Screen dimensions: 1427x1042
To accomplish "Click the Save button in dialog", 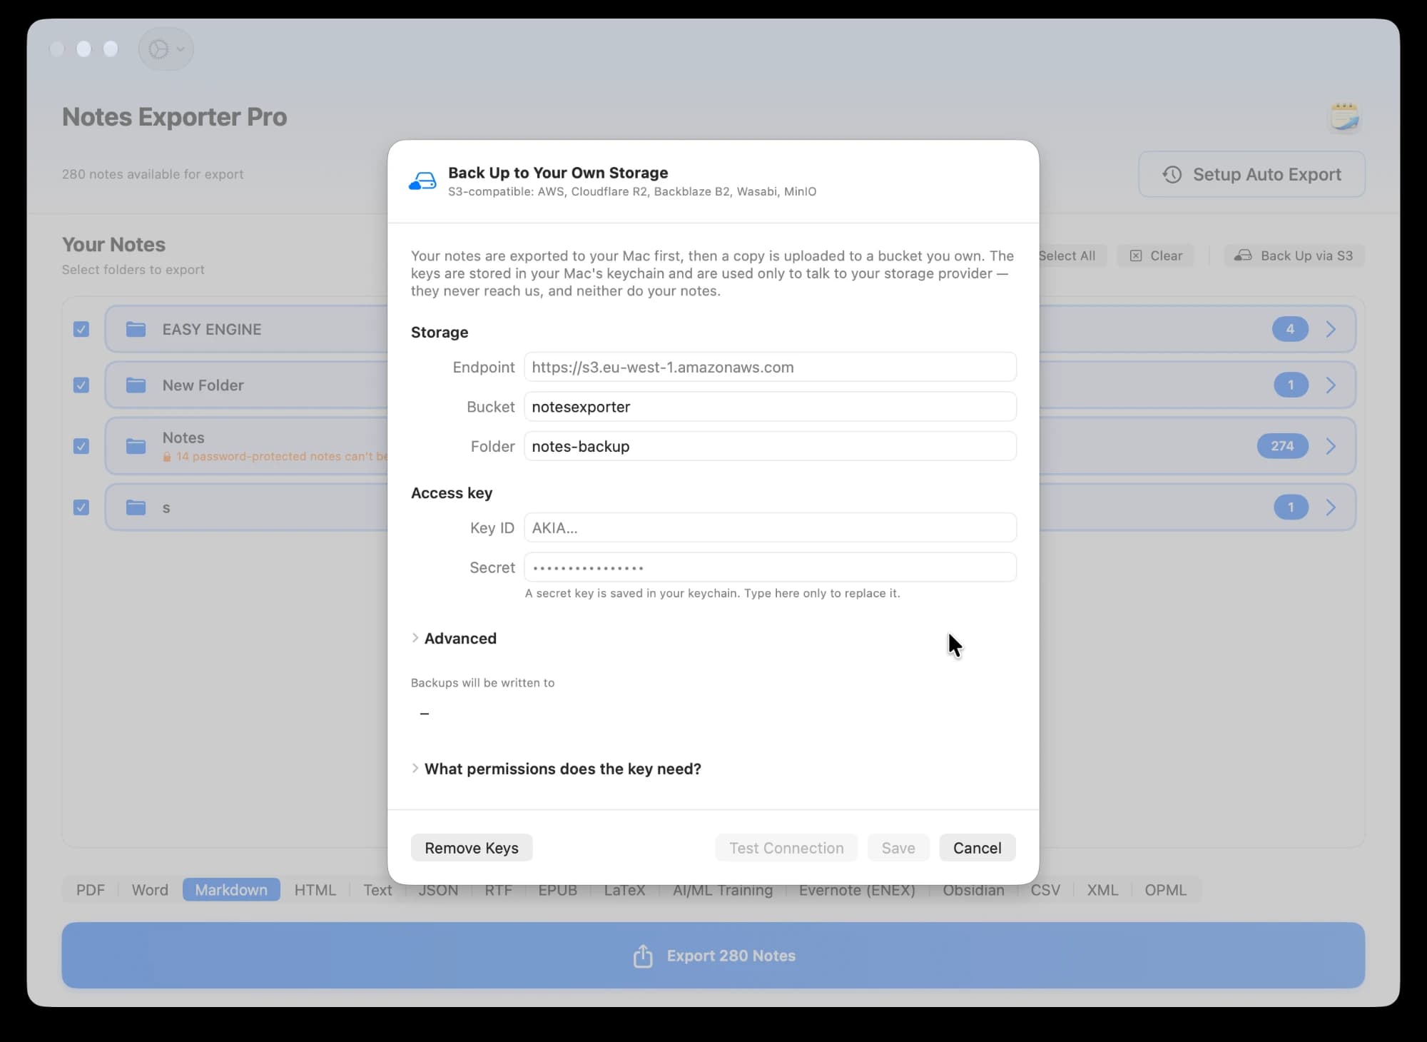I will [x=898, y=848].
